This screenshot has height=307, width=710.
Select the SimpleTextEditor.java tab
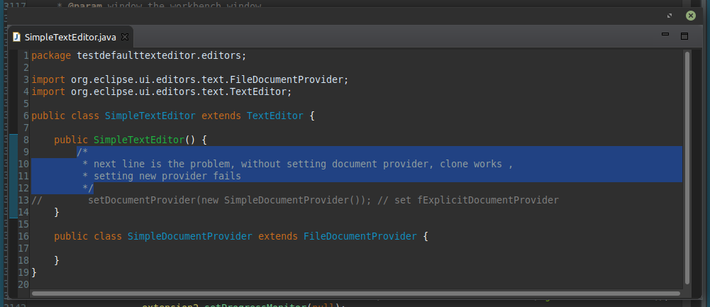pyautogui.click(x=71, y=37)
